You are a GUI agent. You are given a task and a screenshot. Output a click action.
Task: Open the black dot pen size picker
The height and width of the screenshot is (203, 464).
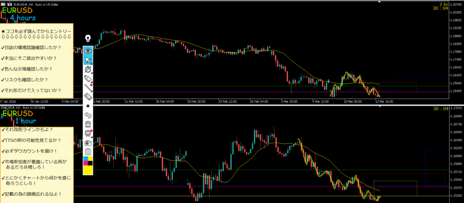88,106
